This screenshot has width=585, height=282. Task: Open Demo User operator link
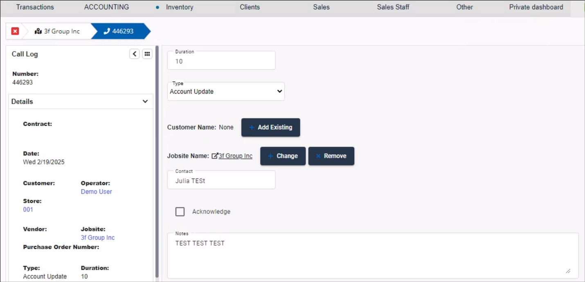coord(96,192)
